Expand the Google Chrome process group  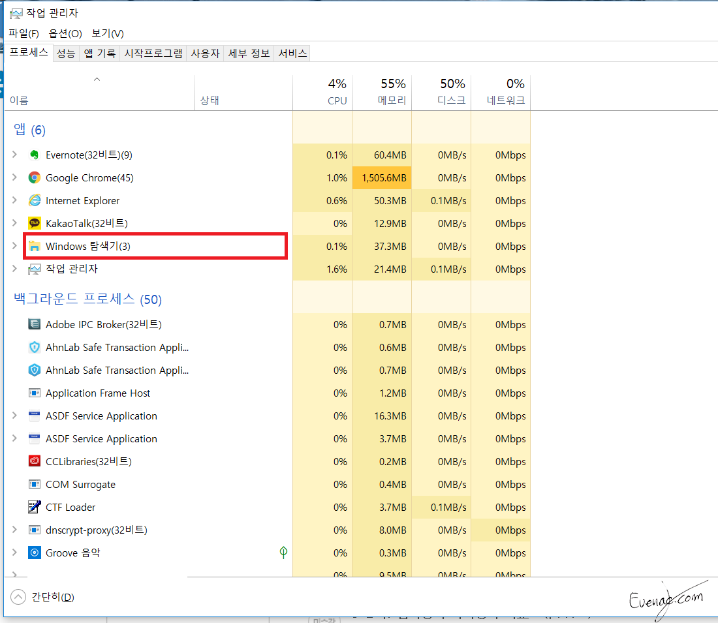coord(14,177)
